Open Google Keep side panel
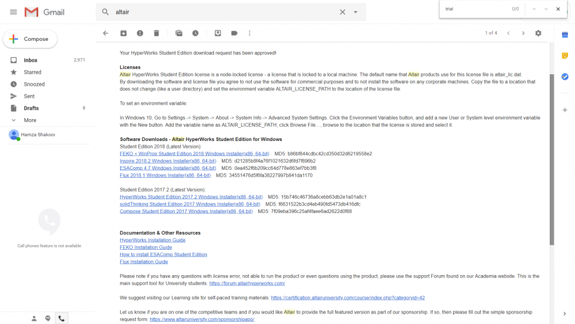Viewport: 575px width, 324px height. (x=565, y=56)
